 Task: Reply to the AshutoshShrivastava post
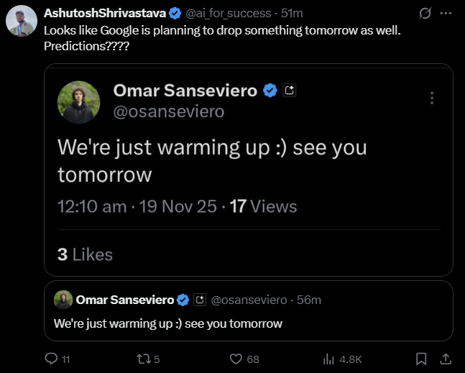click(x=51, y=359)
